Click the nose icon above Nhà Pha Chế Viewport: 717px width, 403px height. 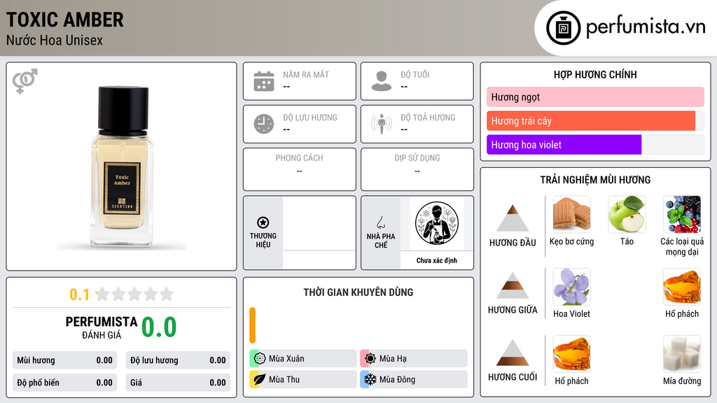(380, 222)
